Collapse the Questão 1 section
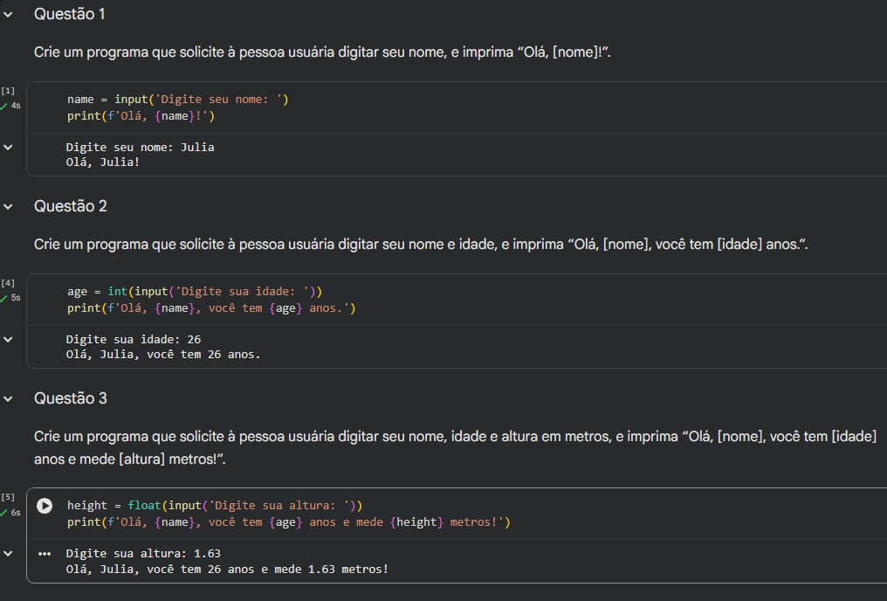 click(x=8, y=15)
